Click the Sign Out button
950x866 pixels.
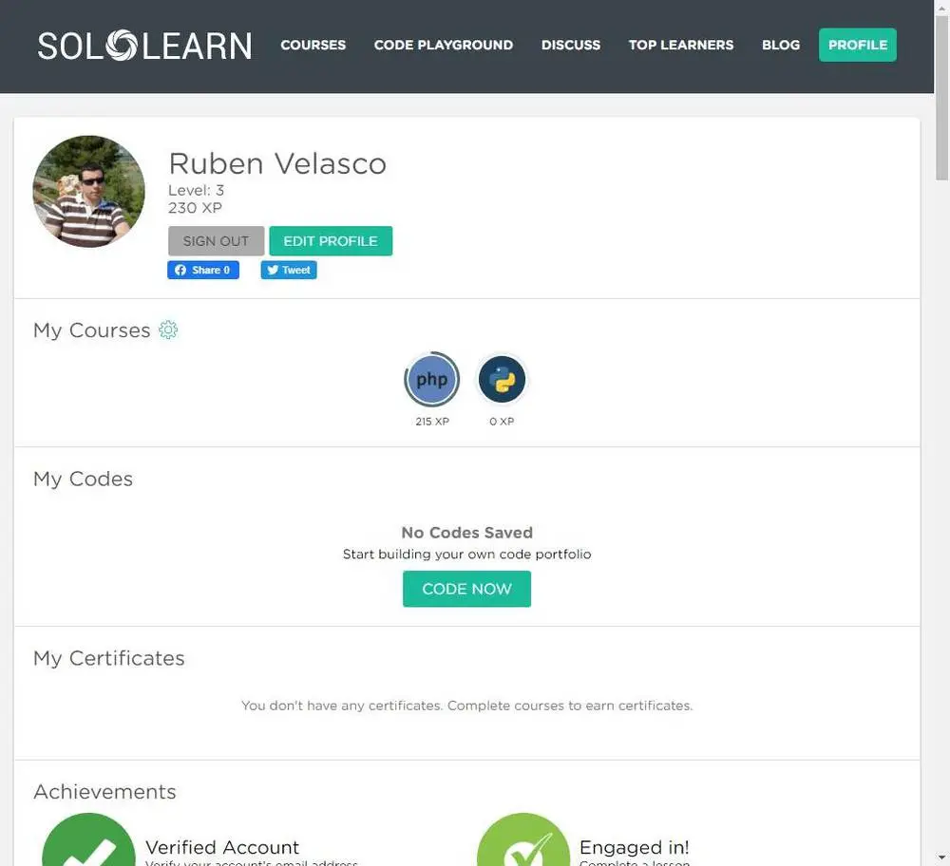click(x=216, y=241)
